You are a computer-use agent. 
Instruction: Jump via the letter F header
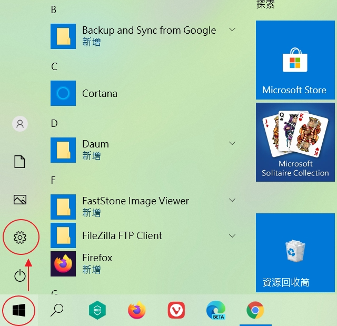point(53,180)
